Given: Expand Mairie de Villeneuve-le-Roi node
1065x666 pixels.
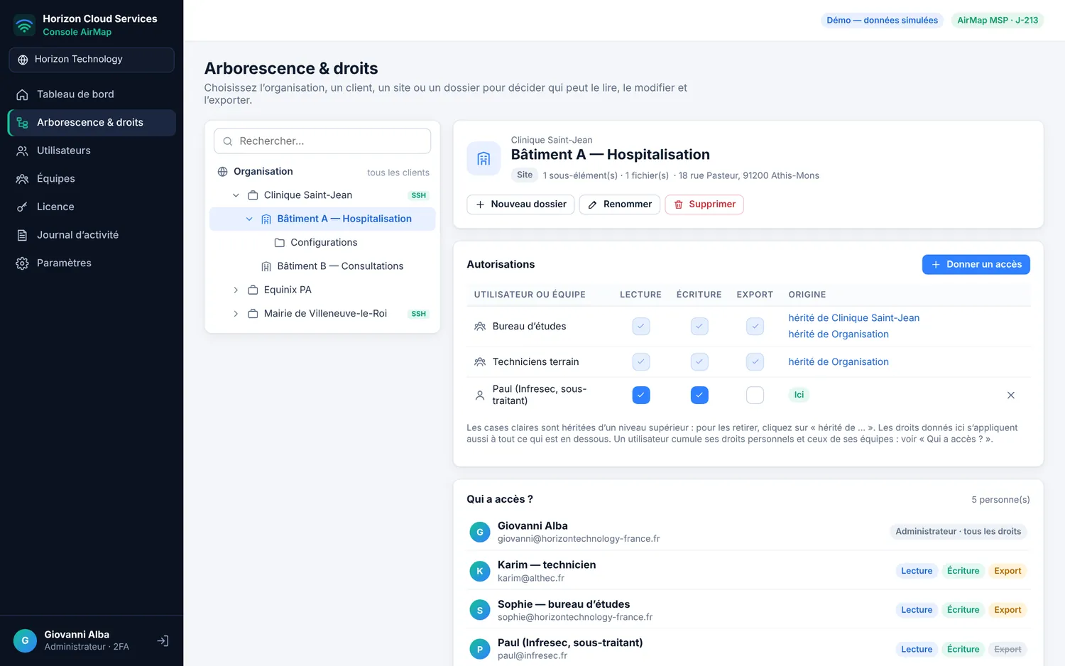Looking at the screenshot, I should [236, 313].
